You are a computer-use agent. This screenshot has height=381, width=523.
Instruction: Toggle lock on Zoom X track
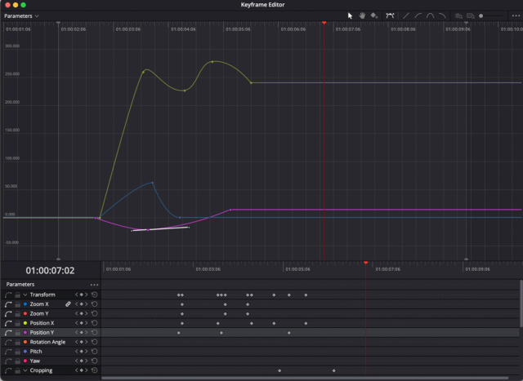(17, 304)
